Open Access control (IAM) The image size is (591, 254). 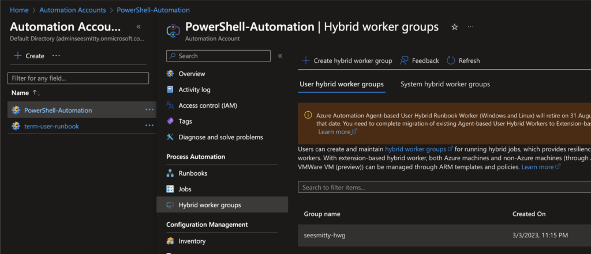click(x=208, y=105)
